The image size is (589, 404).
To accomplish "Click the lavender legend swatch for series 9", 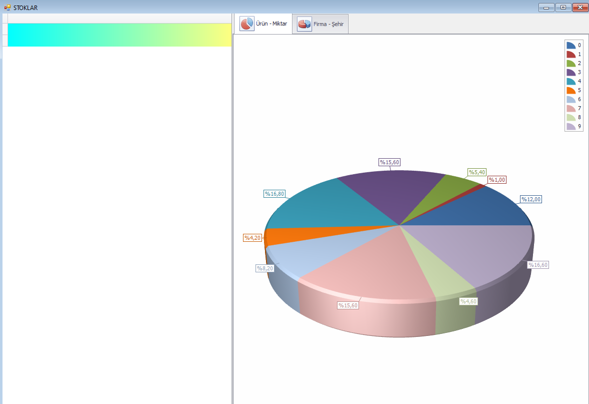I will tap(571, 127).
